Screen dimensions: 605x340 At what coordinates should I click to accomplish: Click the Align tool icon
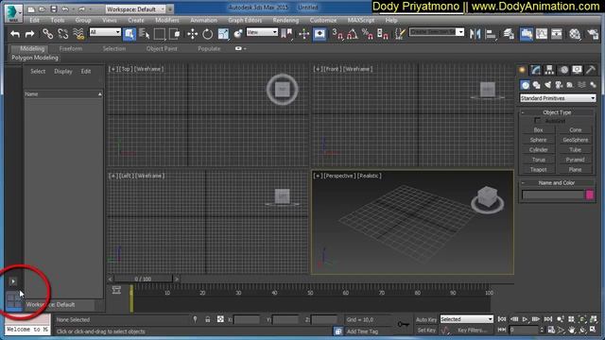(x=491, y=34)
